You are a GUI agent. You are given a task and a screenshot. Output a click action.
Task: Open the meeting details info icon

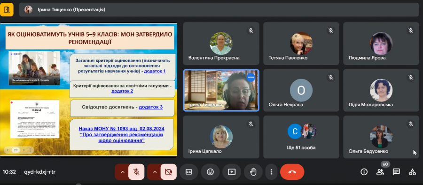pyautogui.click(x=364, y=172)
